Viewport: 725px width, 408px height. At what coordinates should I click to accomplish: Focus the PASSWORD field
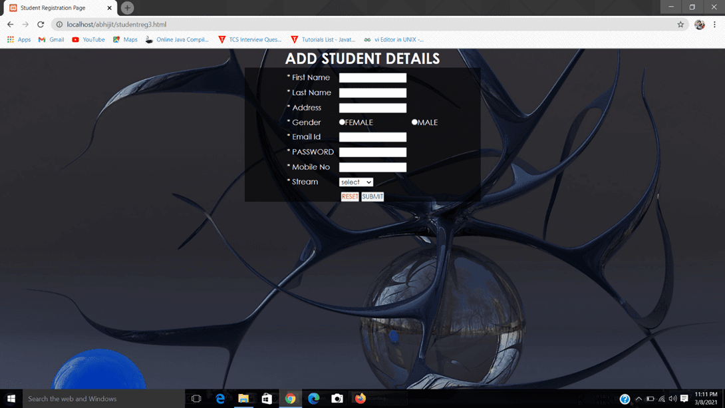(372, 152)
